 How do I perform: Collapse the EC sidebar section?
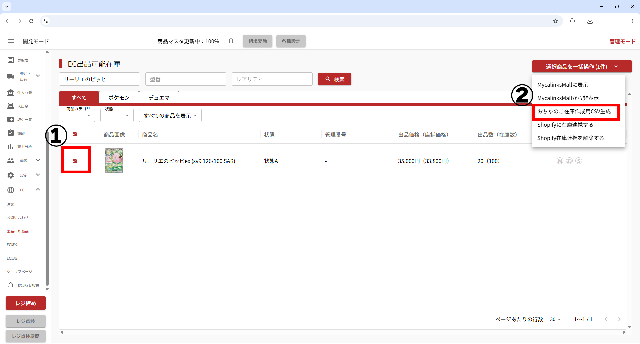point(38,190)
